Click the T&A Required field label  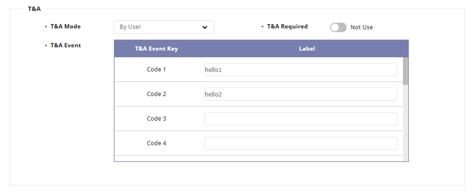tap(287, 26)
